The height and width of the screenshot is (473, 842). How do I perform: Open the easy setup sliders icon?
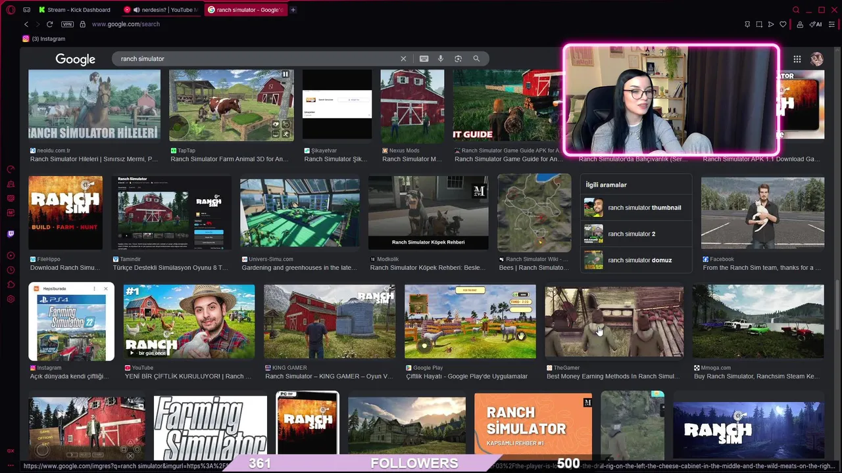click(x=832, y=24)
